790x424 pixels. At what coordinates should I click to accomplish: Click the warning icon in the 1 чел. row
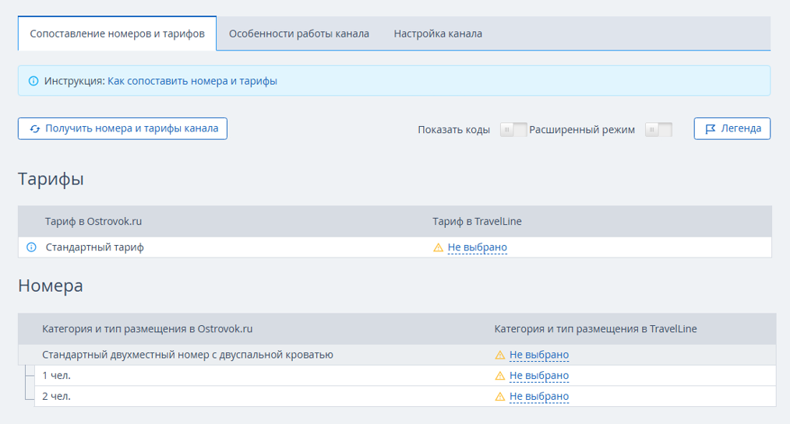tap(499, 376)
